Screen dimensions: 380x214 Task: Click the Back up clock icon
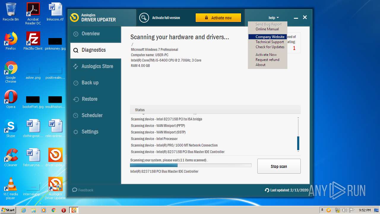[x=76, y=83]
